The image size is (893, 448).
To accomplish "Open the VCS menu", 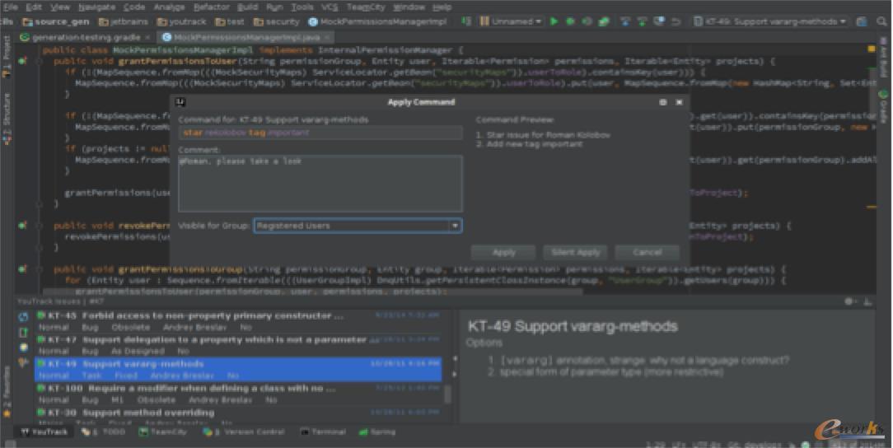I will 330,7.
